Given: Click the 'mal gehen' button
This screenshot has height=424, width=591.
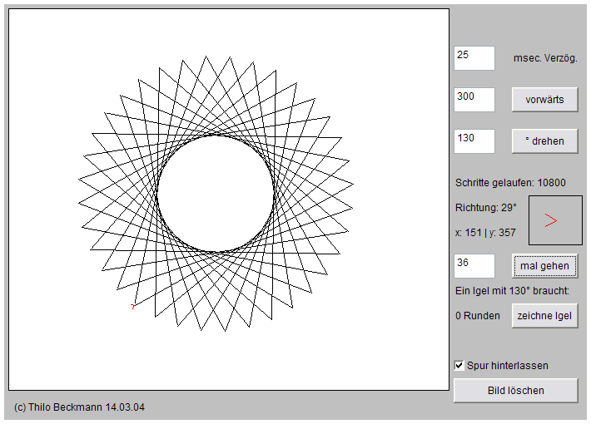Looking at the screenshot, I should click(x=544, y=266).
